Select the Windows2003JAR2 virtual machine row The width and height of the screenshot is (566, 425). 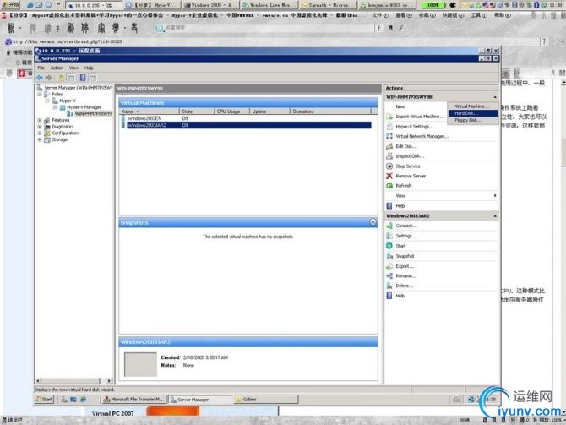tap(247, 125)
